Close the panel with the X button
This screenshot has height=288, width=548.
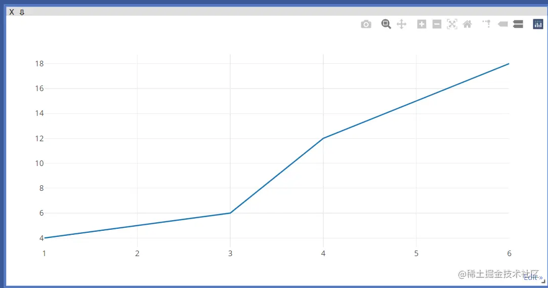[x=12, y=12]
